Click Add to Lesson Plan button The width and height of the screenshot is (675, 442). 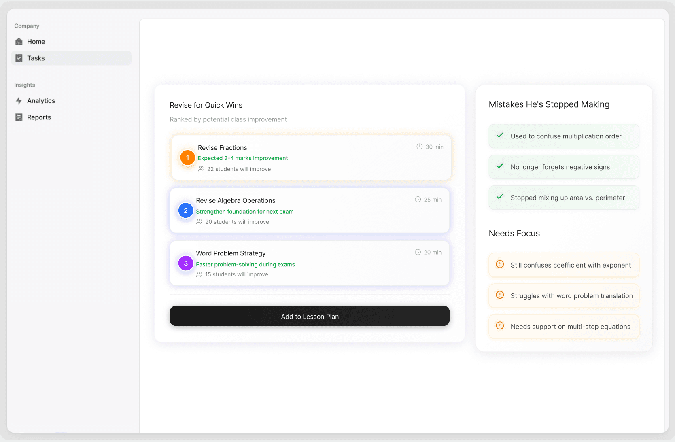310,316
